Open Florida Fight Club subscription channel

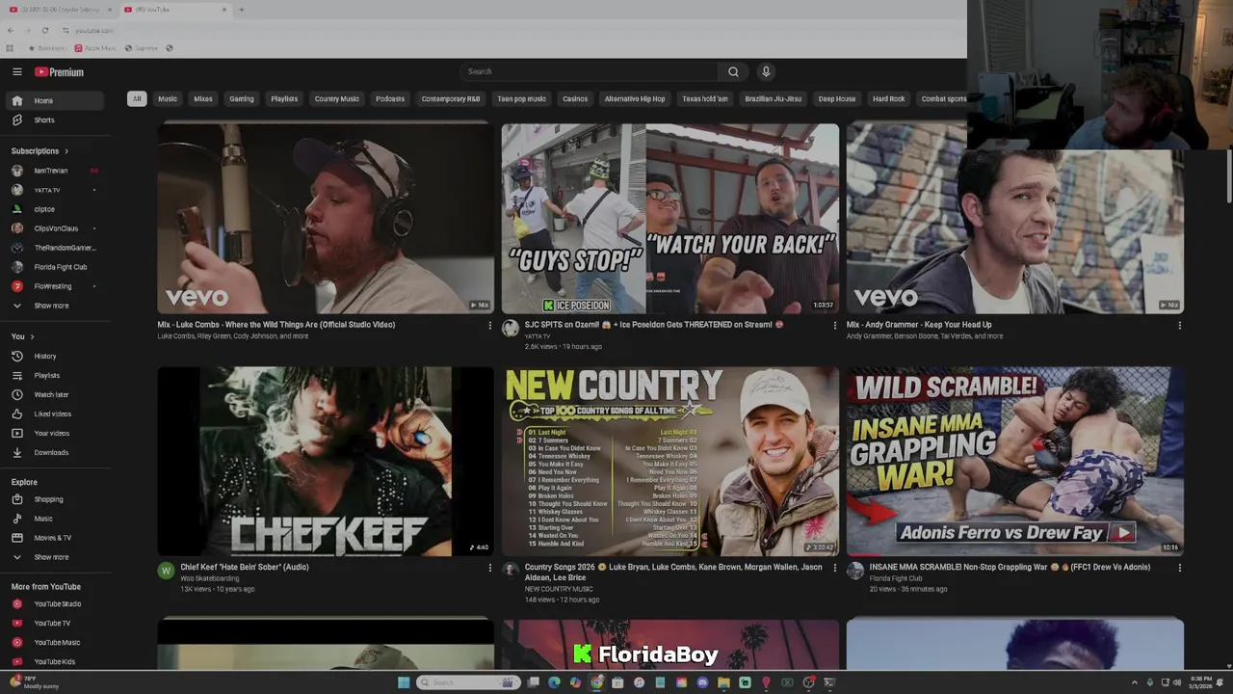57,267
